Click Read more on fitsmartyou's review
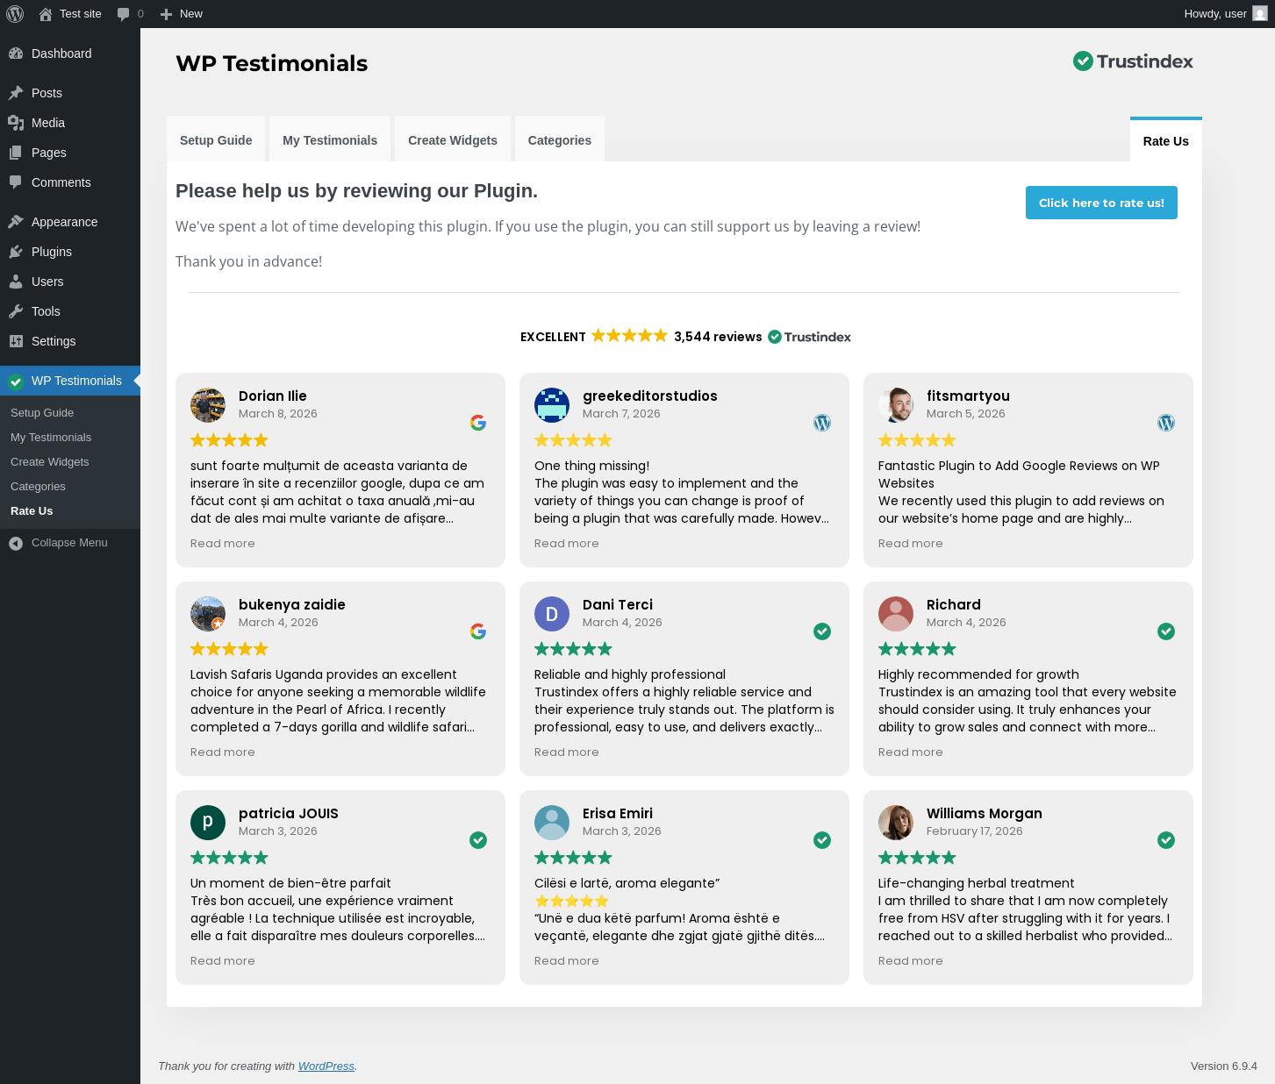Image resolution: width=1275 pixels, height=1084 pixels. coord(911,544)
